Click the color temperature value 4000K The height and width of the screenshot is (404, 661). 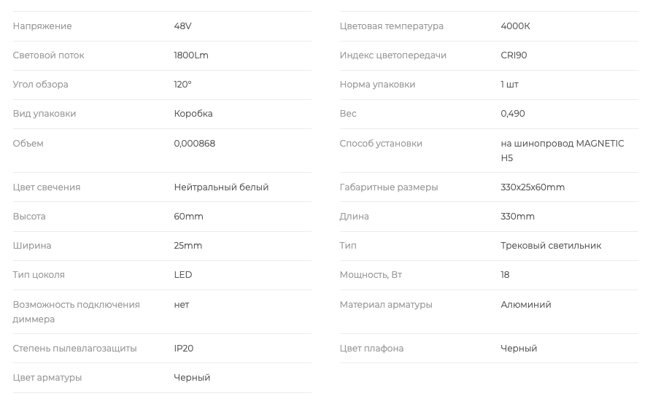[515, 26]
